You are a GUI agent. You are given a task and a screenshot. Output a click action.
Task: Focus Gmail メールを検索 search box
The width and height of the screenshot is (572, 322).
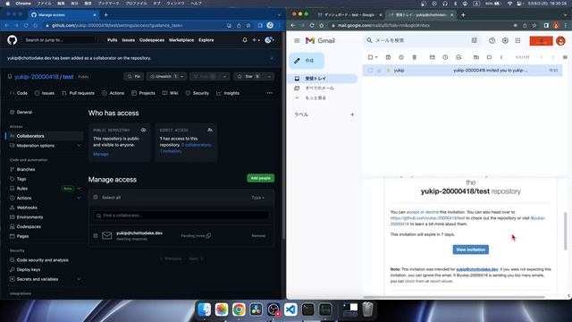[x=421, y=40]
